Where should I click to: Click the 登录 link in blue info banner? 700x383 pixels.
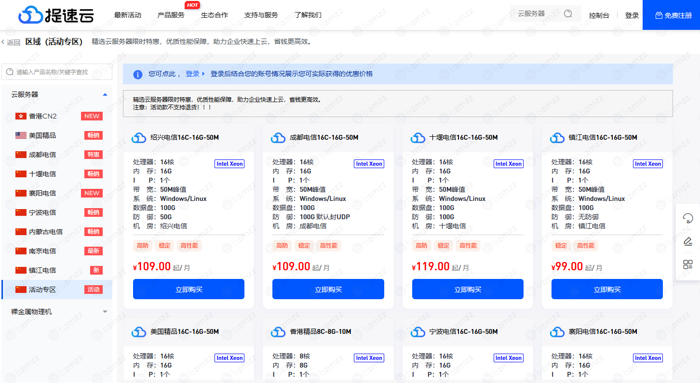click(195, 74)
